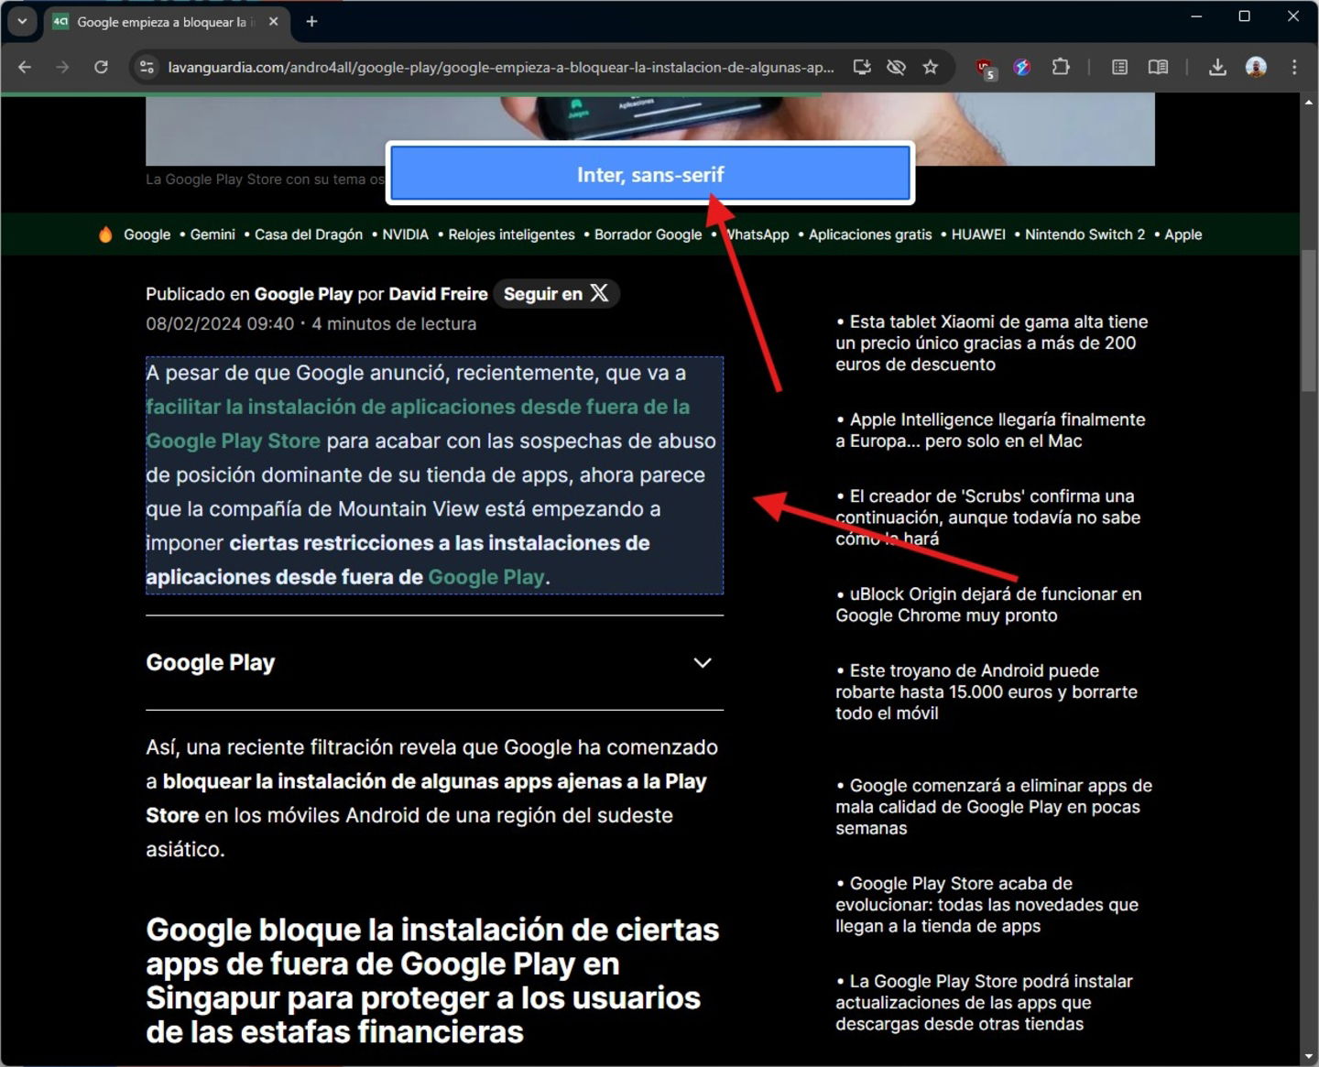Click the page vertical scrollbar thumb

1308,319
